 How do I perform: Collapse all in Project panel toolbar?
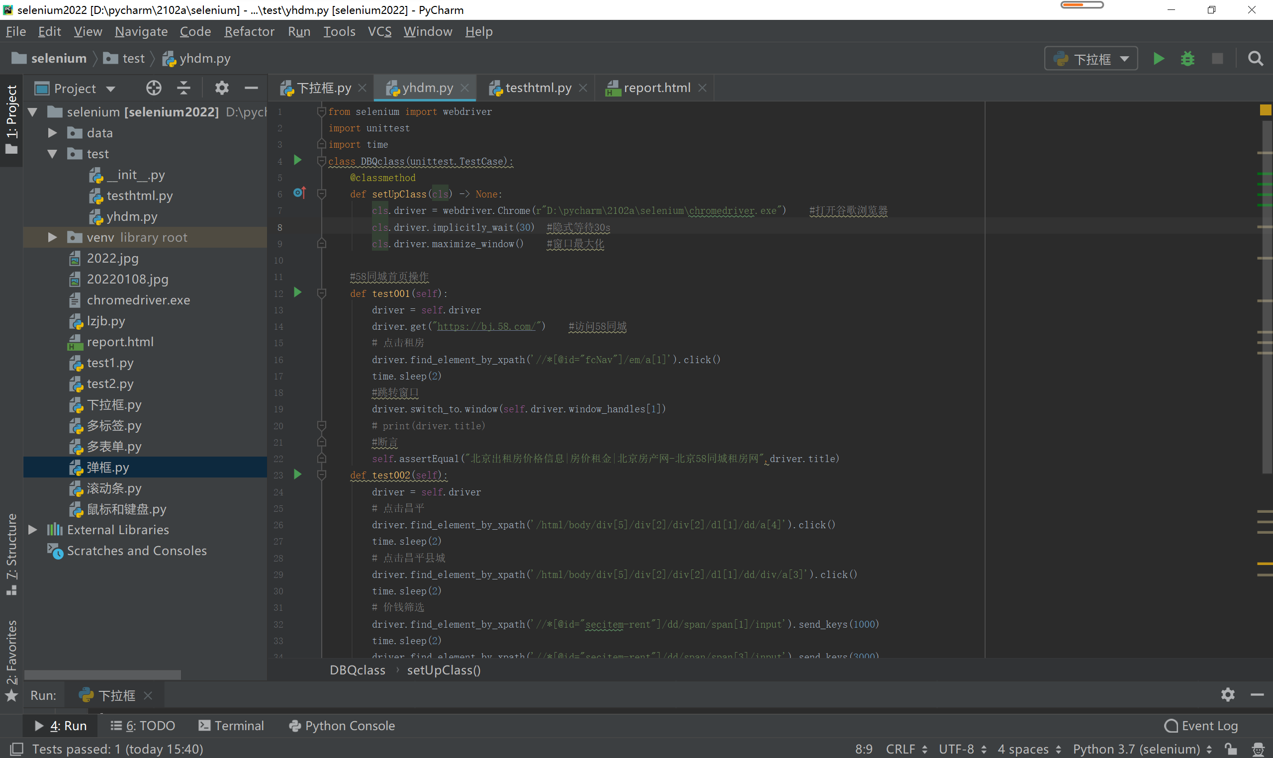(184, 88)
